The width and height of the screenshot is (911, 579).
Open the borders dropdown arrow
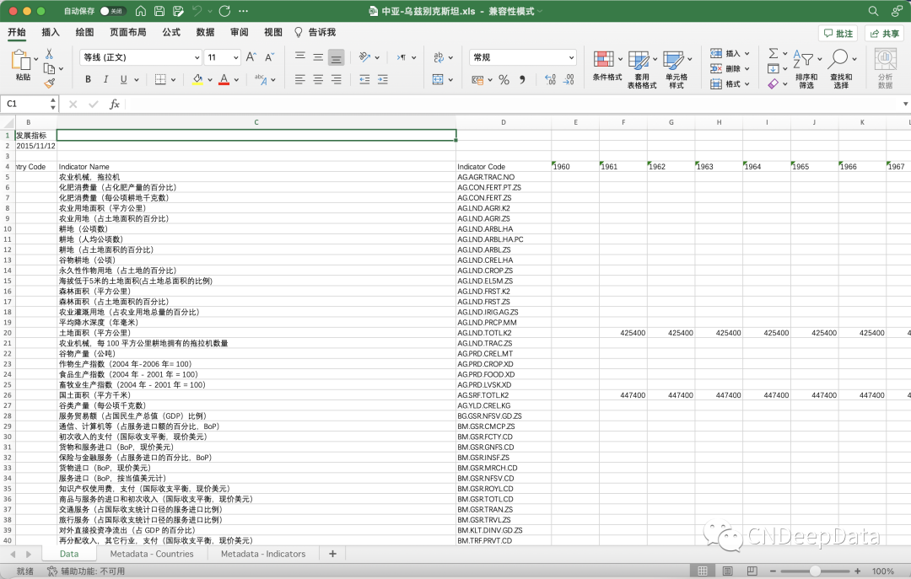173,79
